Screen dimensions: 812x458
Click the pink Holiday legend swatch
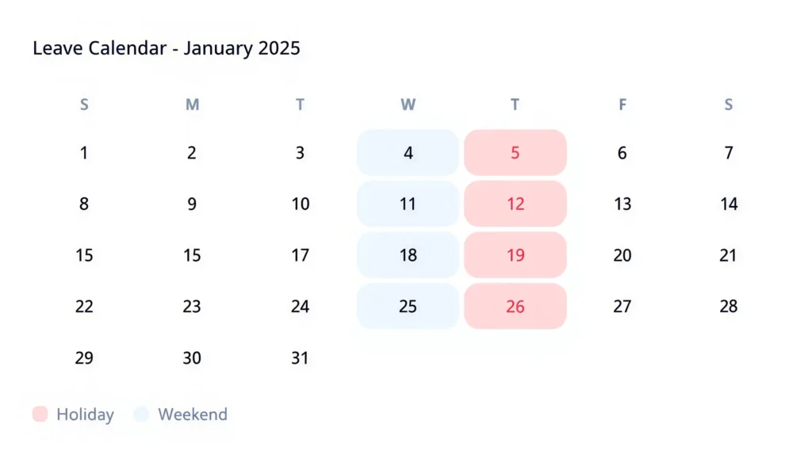40,414
